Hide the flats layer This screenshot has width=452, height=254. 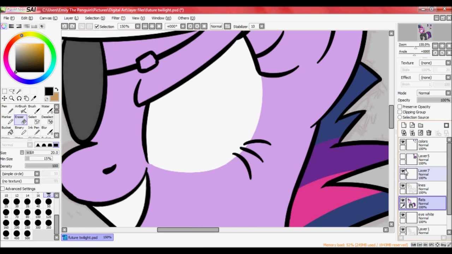coord(403,200)
